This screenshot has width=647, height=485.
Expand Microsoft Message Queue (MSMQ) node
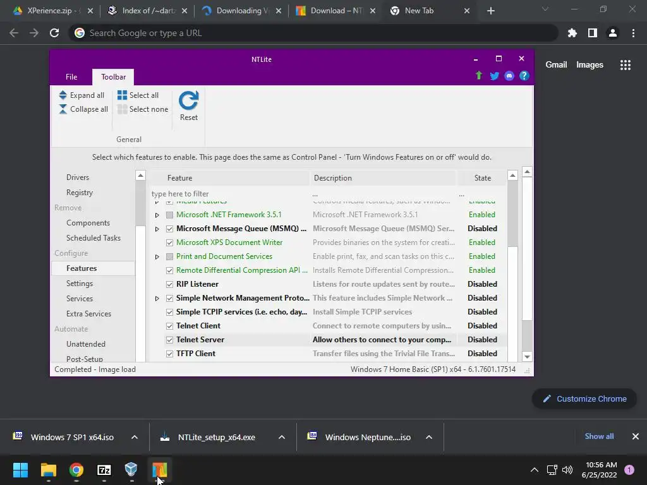click(x=157, y=229)
